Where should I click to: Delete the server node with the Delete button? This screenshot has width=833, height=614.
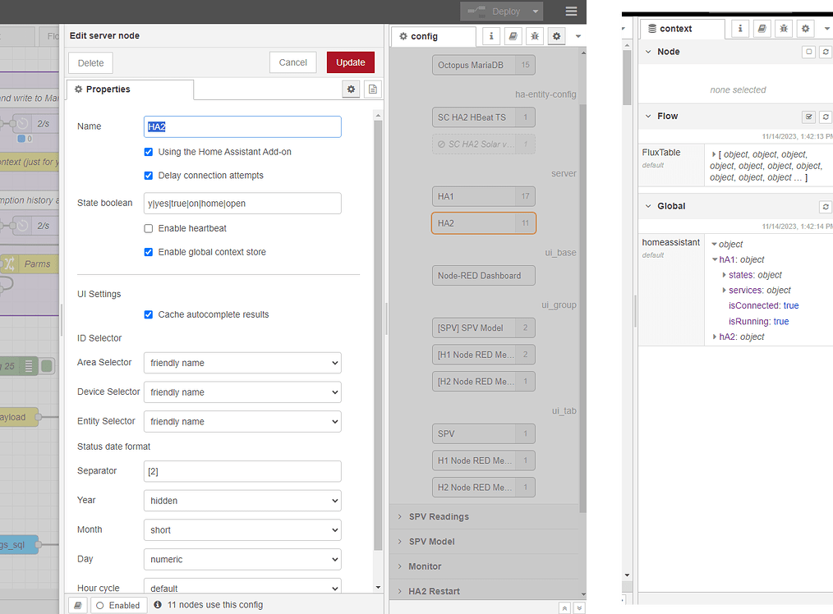[90, 62]
